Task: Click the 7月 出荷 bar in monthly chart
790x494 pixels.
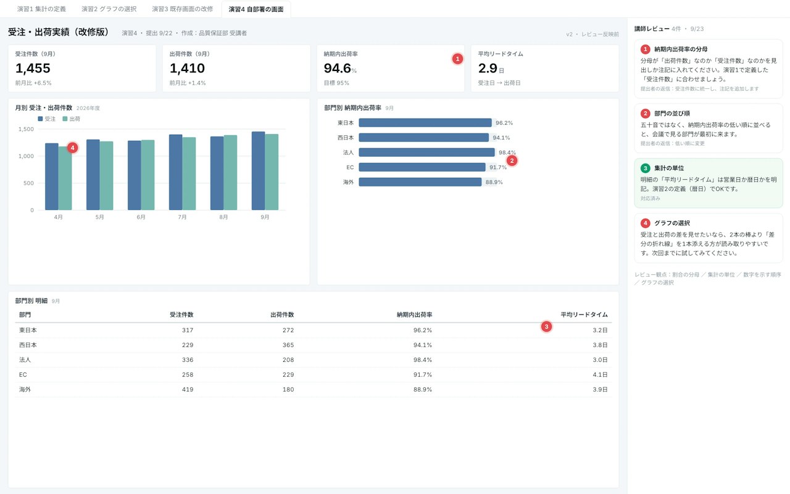Action: click(189, 174)
